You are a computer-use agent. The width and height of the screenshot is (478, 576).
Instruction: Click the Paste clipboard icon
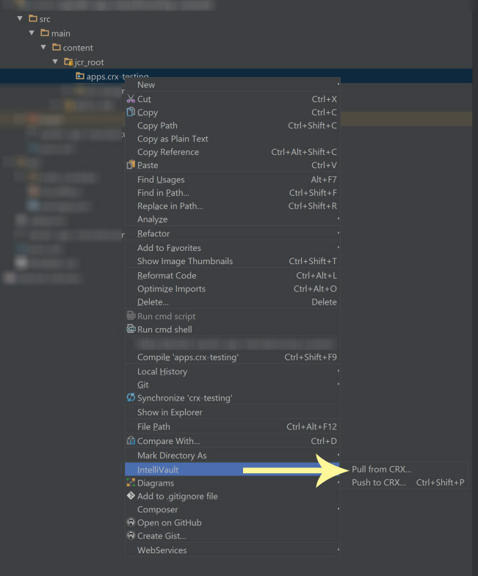pos(131,164)
